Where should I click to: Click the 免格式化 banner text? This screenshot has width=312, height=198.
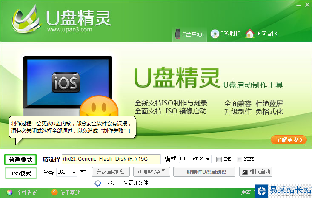pos(269,111)
